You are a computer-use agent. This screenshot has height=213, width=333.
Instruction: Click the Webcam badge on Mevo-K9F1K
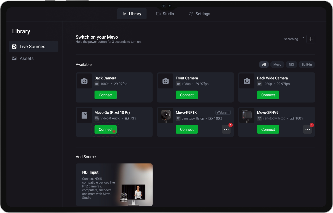coord(223,112)
